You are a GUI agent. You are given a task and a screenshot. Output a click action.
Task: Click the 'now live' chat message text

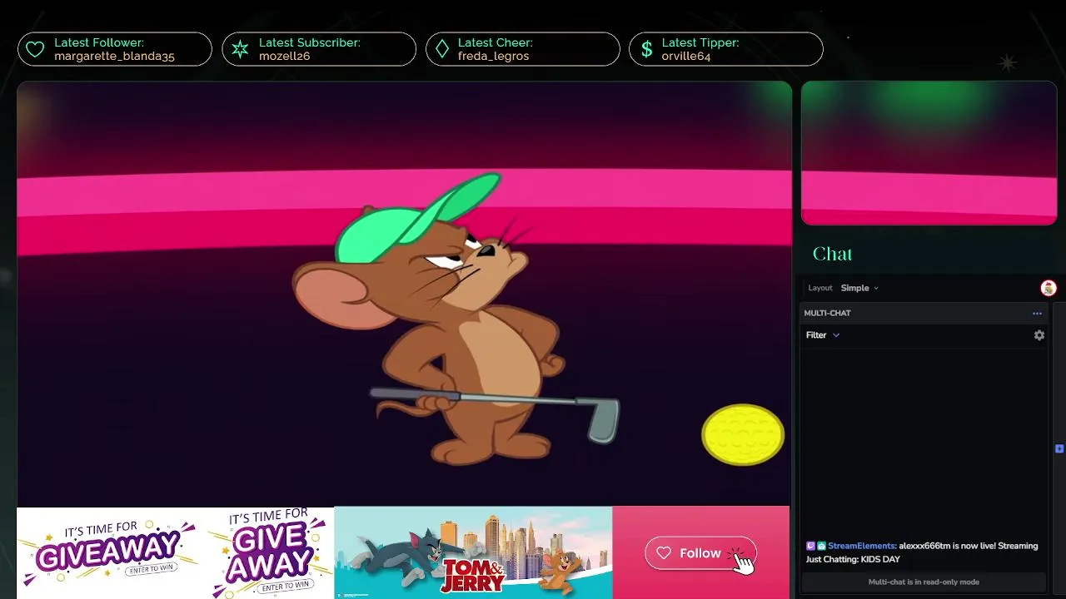tap(922, 552)
